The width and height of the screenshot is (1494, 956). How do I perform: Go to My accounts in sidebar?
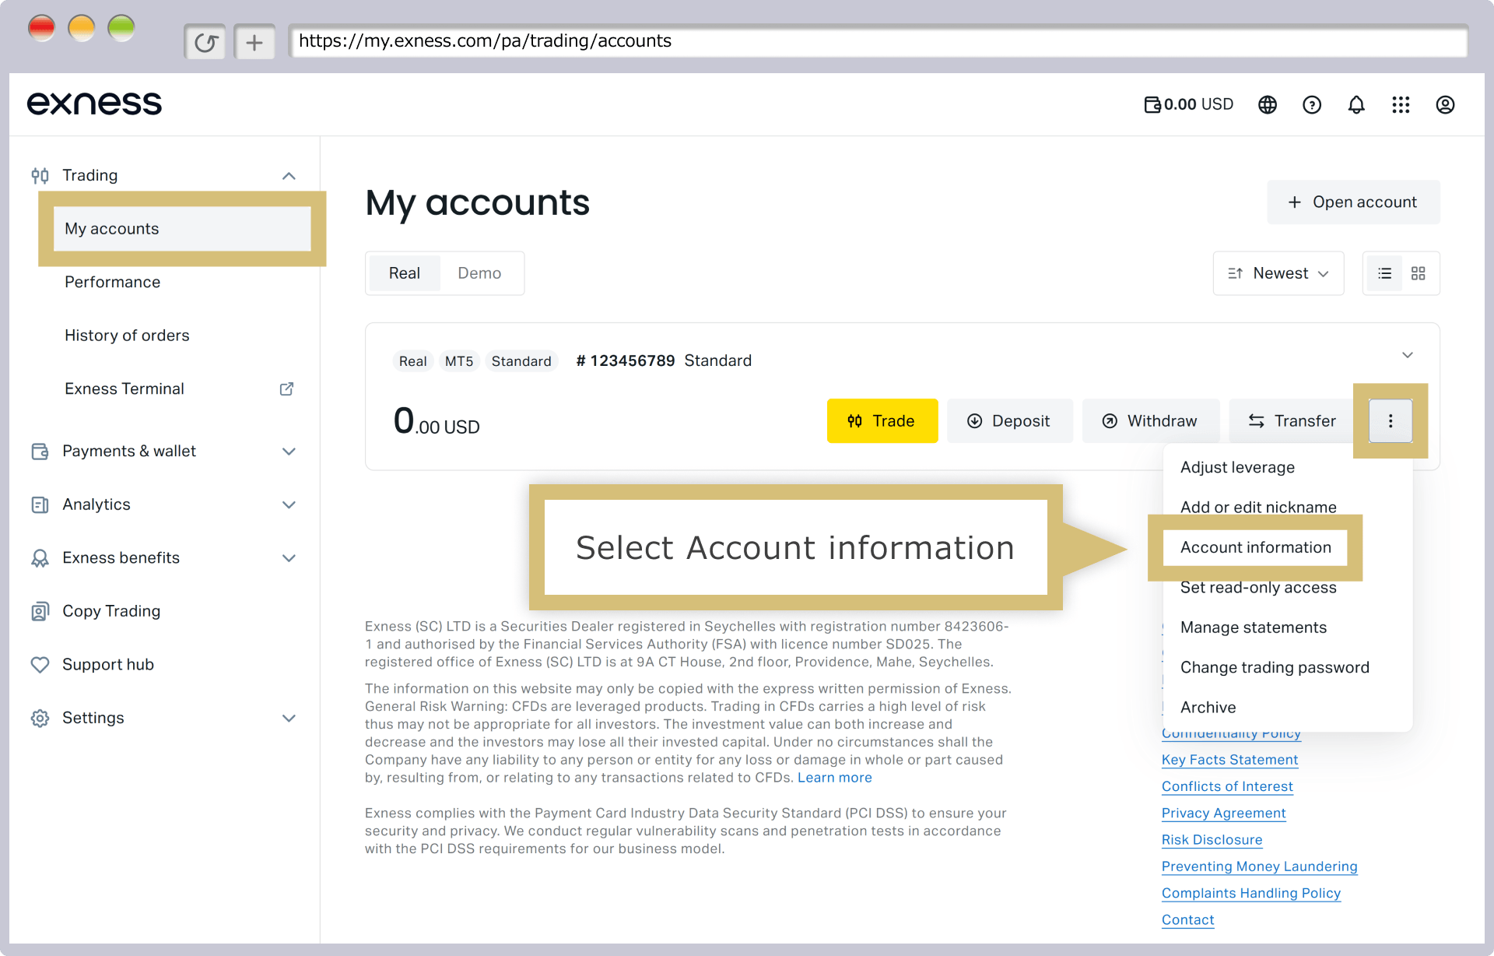coord(182,229)
